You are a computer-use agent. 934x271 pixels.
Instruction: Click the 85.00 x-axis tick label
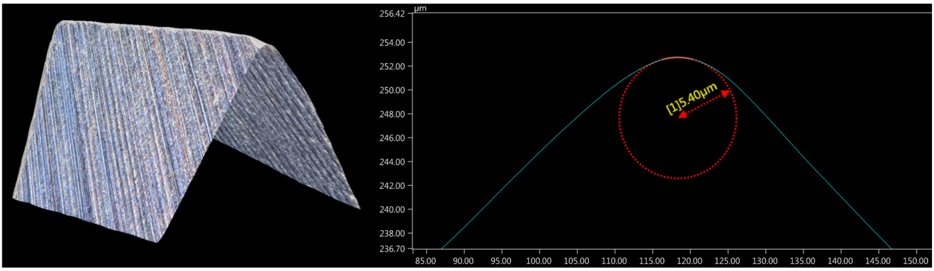tap(425, 261)
